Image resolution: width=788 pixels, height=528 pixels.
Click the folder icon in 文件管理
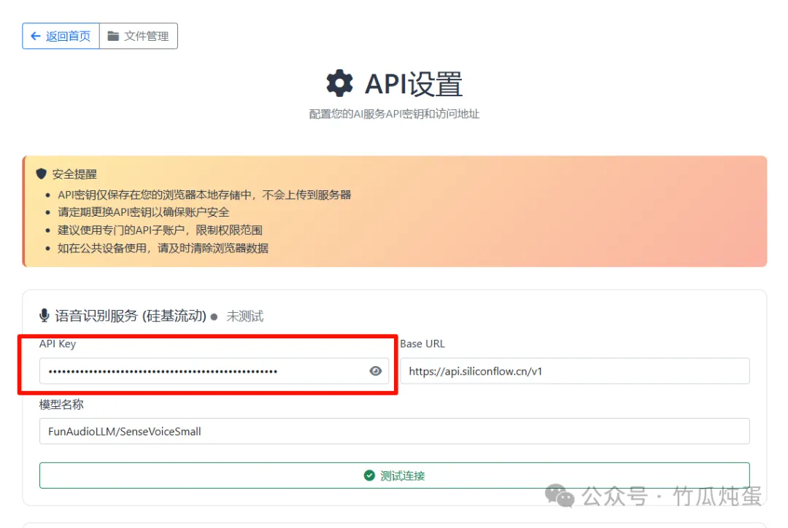coord(113,36)
